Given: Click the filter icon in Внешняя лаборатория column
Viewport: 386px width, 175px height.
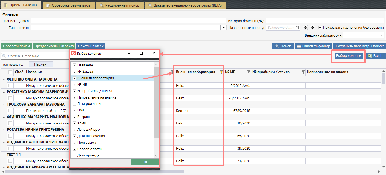Looking at the screenshot, I should tap(221, 72).
